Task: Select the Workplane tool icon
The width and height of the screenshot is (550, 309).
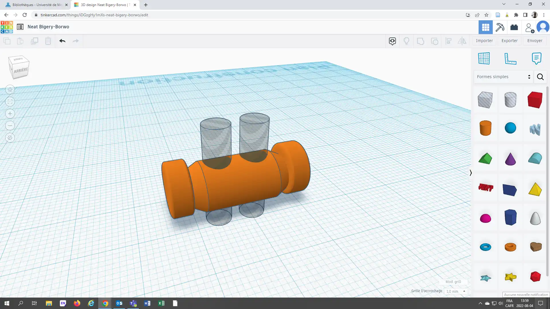Action: click(484, 58)
